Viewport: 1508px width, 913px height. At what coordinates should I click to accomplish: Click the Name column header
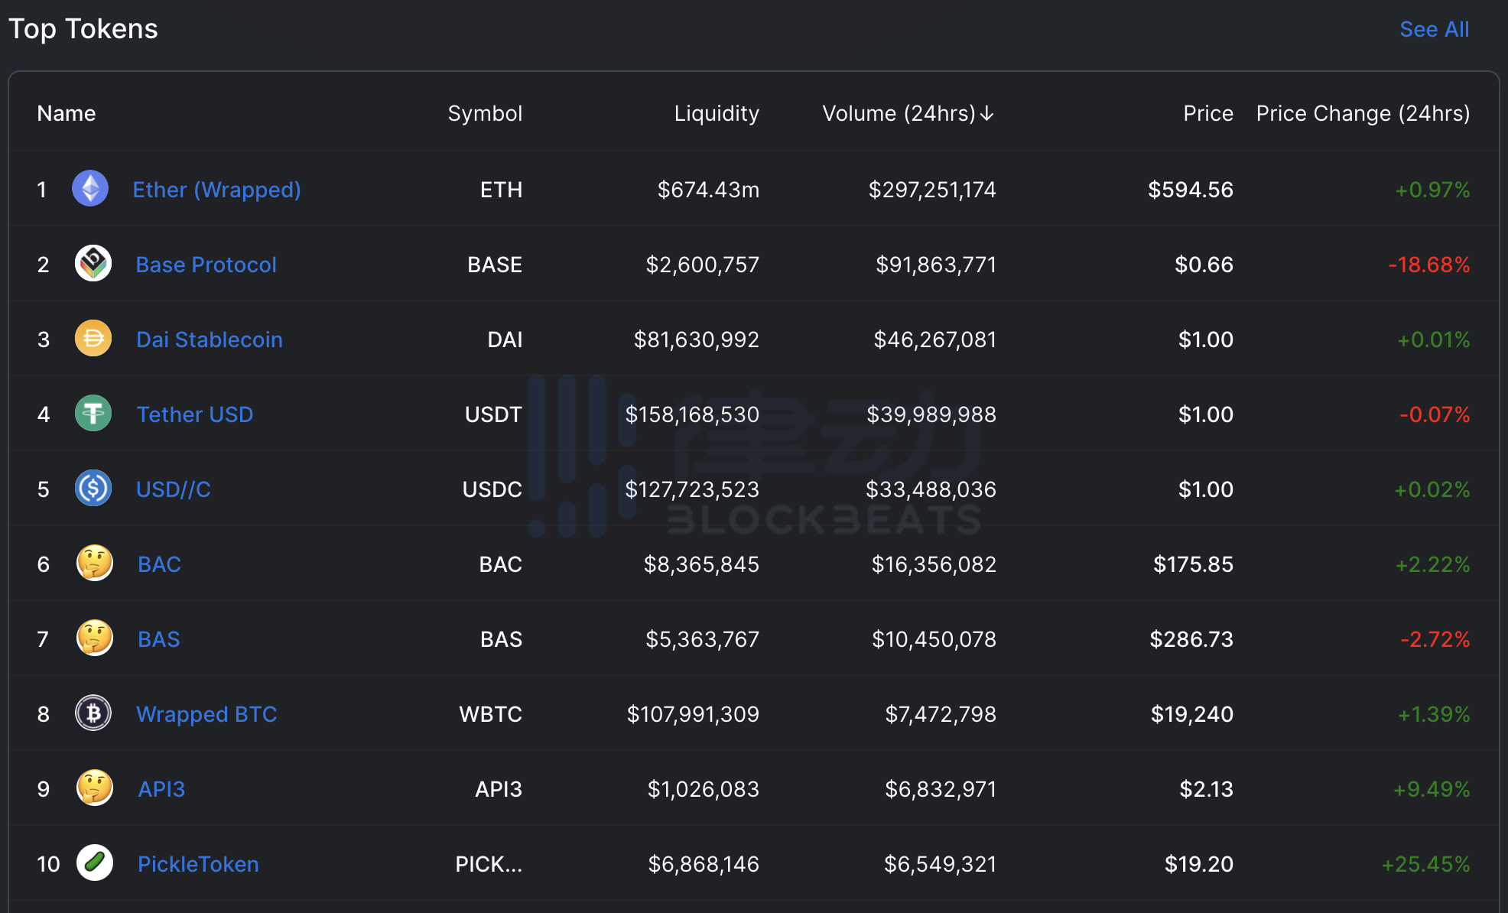pyautogui.click(x=67, y=113)
